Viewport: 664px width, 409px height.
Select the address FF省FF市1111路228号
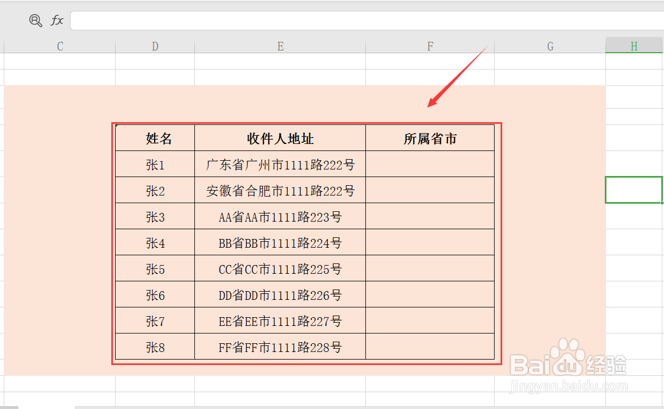click(280, 347)
